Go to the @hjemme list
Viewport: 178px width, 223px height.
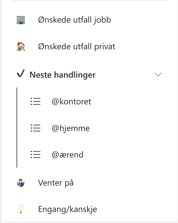[71, 128]
